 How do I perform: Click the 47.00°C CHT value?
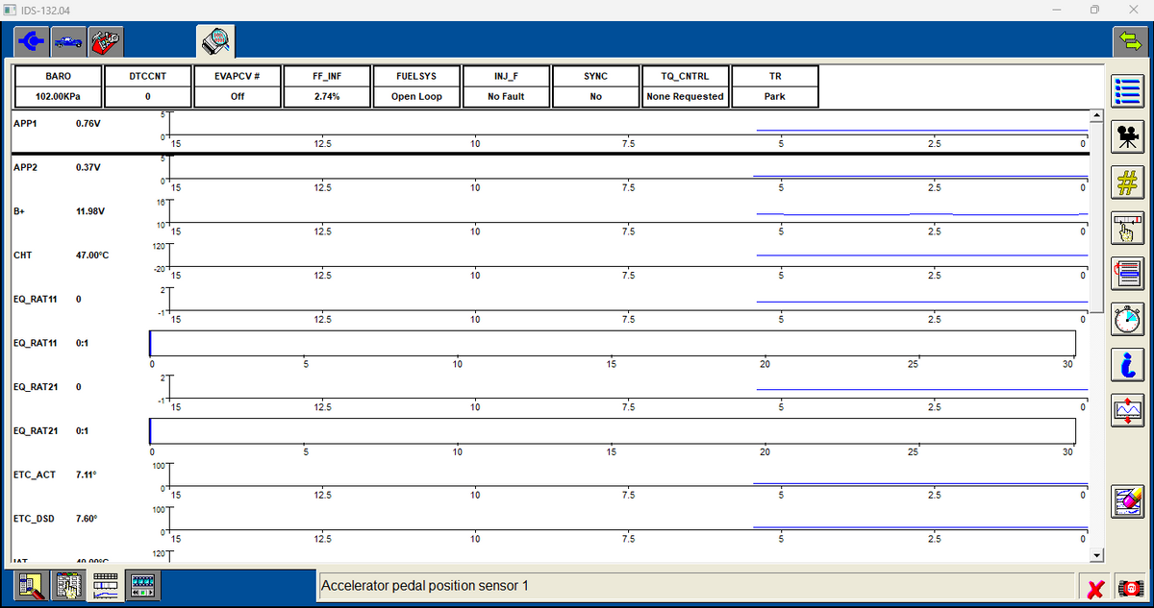click(x=93, y=255)
